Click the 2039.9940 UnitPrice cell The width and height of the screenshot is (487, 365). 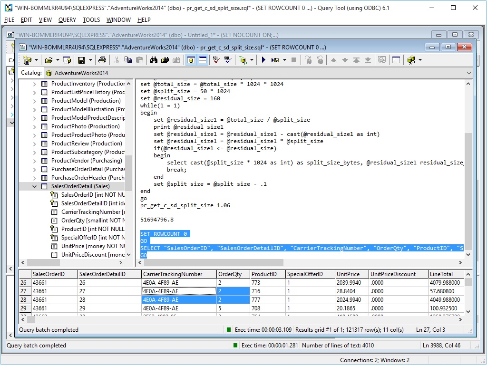[352, 283]
